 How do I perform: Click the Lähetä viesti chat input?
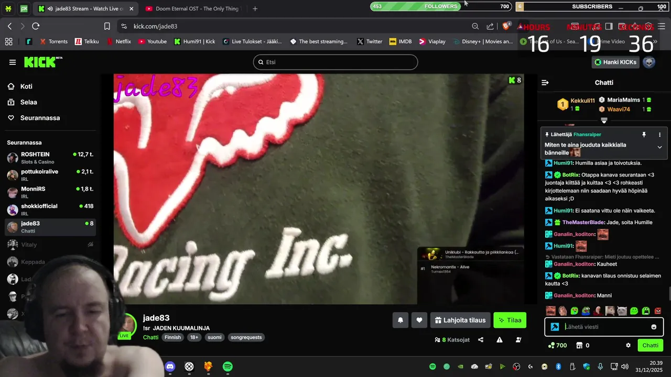[x=604, y=327]
